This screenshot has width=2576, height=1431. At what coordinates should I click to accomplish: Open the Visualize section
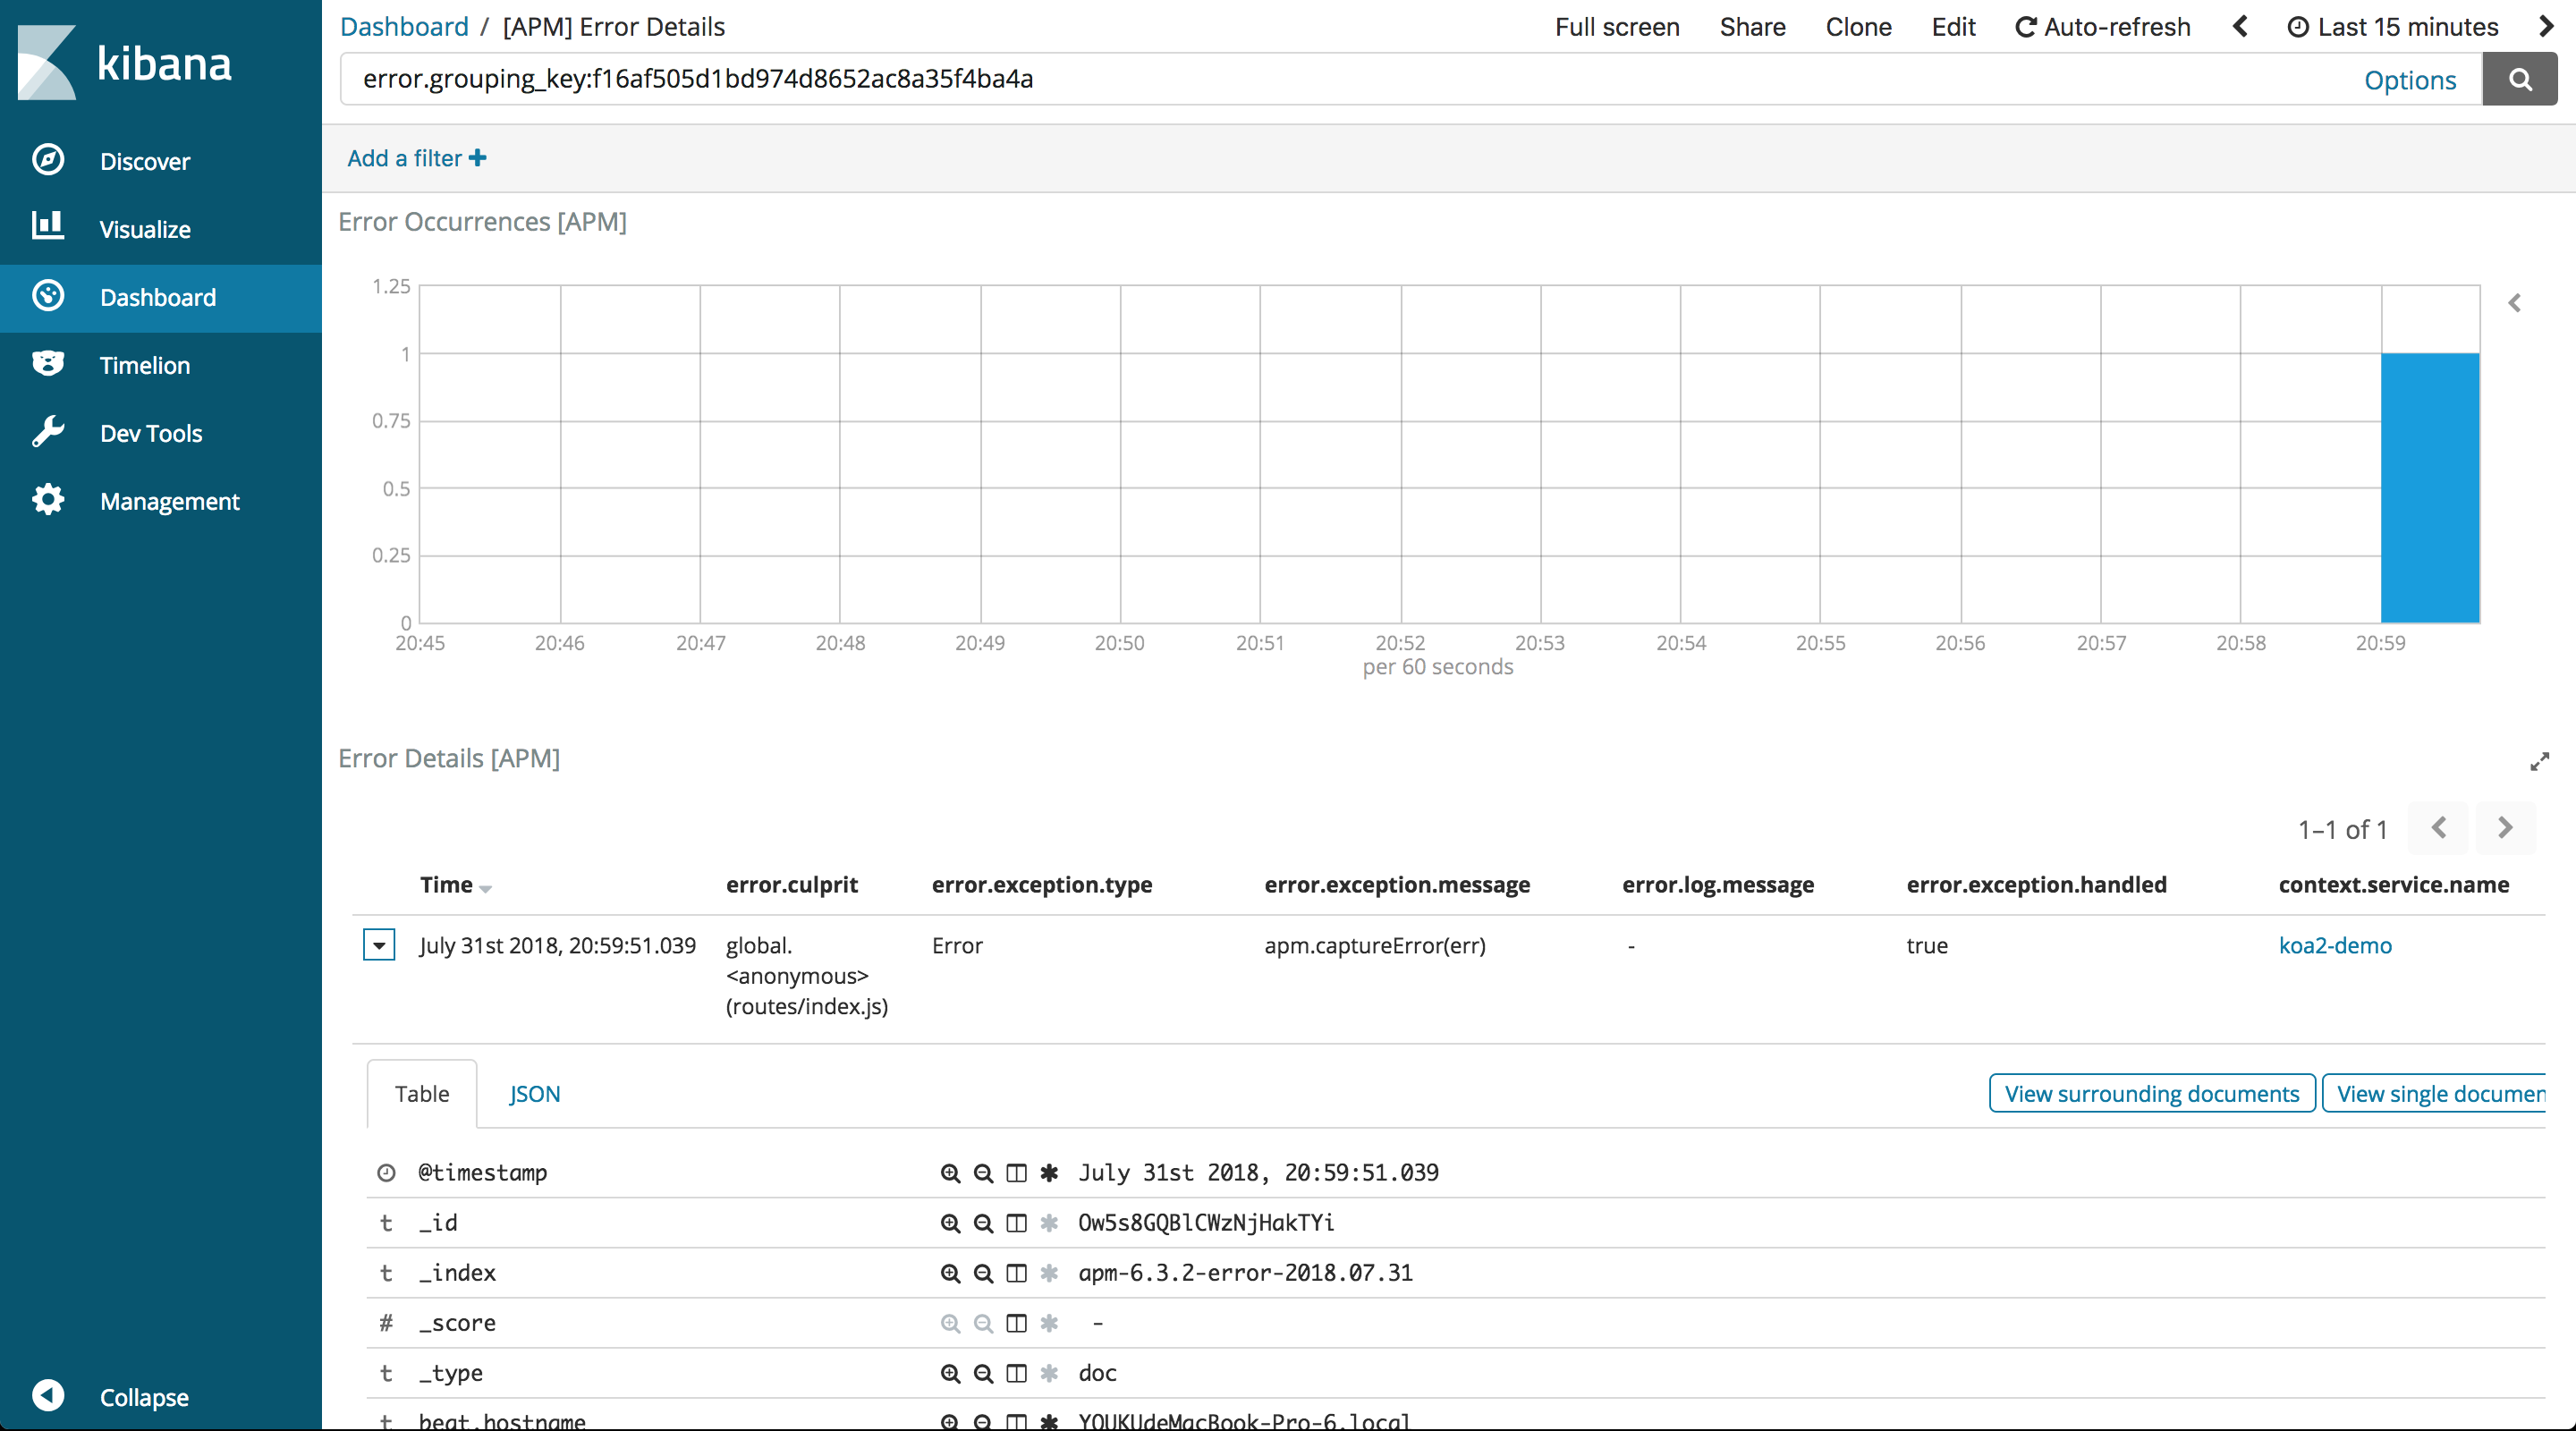(145, 229)
